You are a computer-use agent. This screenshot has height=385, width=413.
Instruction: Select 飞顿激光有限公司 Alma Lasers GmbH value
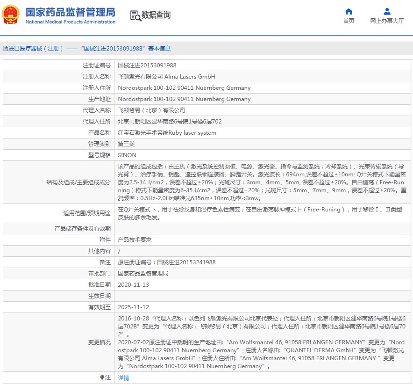coord(166,77)
